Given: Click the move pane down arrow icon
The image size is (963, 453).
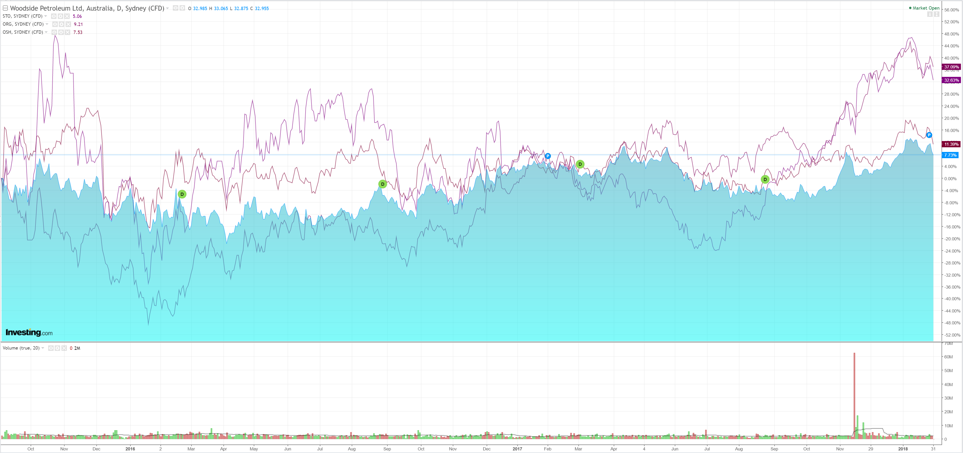Looking at the screenshot, I should [x=930, y=14].
